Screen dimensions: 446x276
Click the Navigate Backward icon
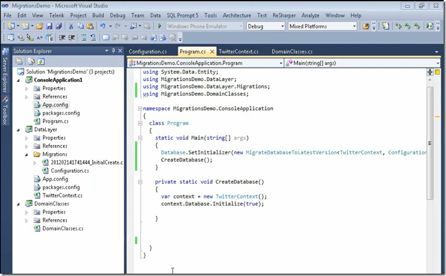(x=133, y=26)
